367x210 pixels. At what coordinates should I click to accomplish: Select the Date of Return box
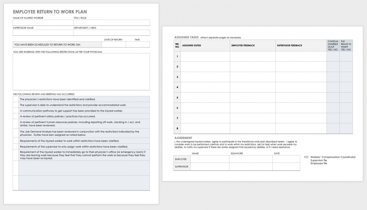[x=113, y=44]
